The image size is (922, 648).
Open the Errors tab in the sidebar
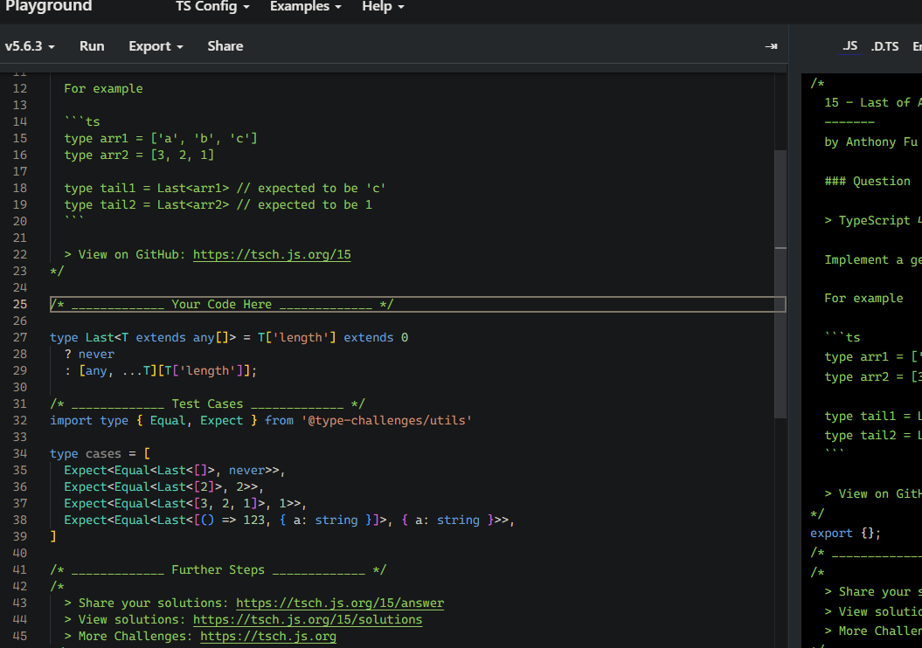916,46
